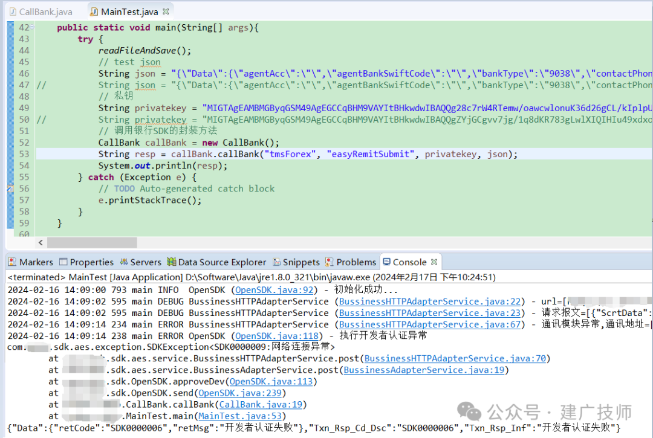Close the Console view

coord(434,262)
